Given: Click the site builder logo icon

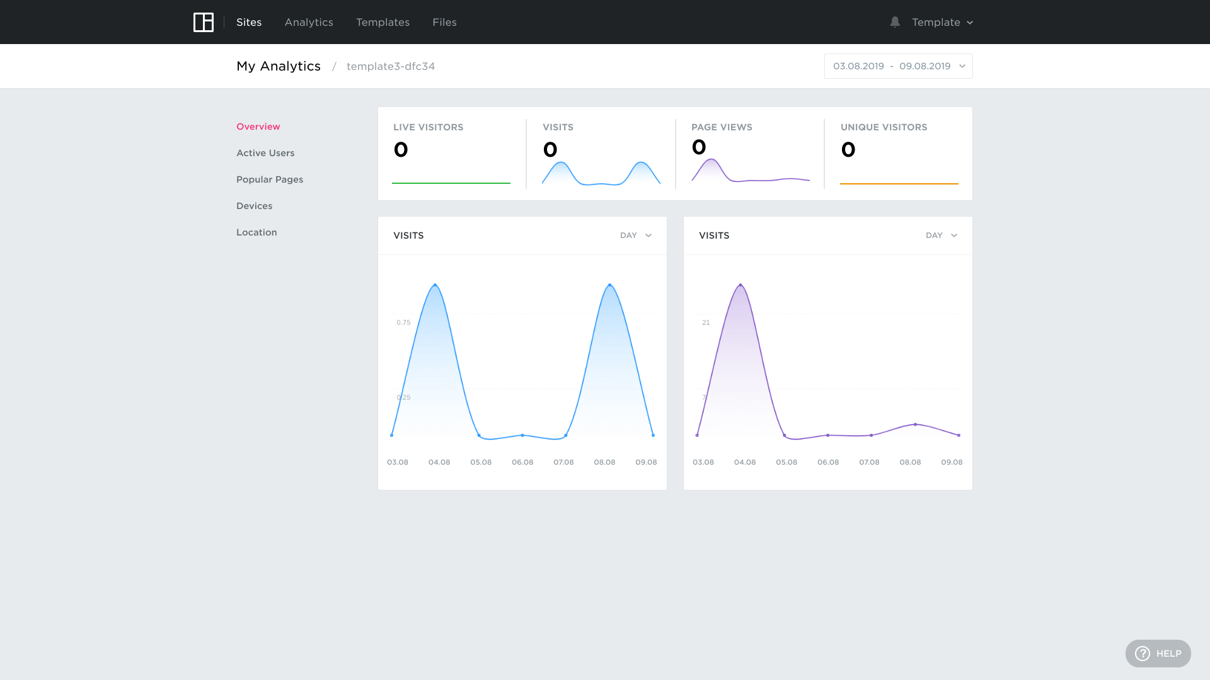Looking at the screenshot, I should pyautogui.click(x=203, y=22).
